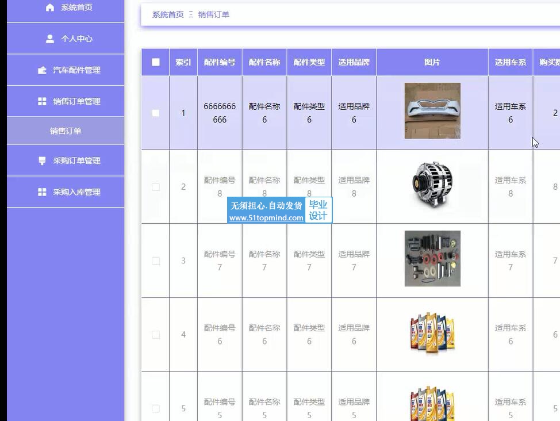The image size is (560, 421).
Task: Click the 销售订单 breadcrumb text
Action: pos(214,14)
